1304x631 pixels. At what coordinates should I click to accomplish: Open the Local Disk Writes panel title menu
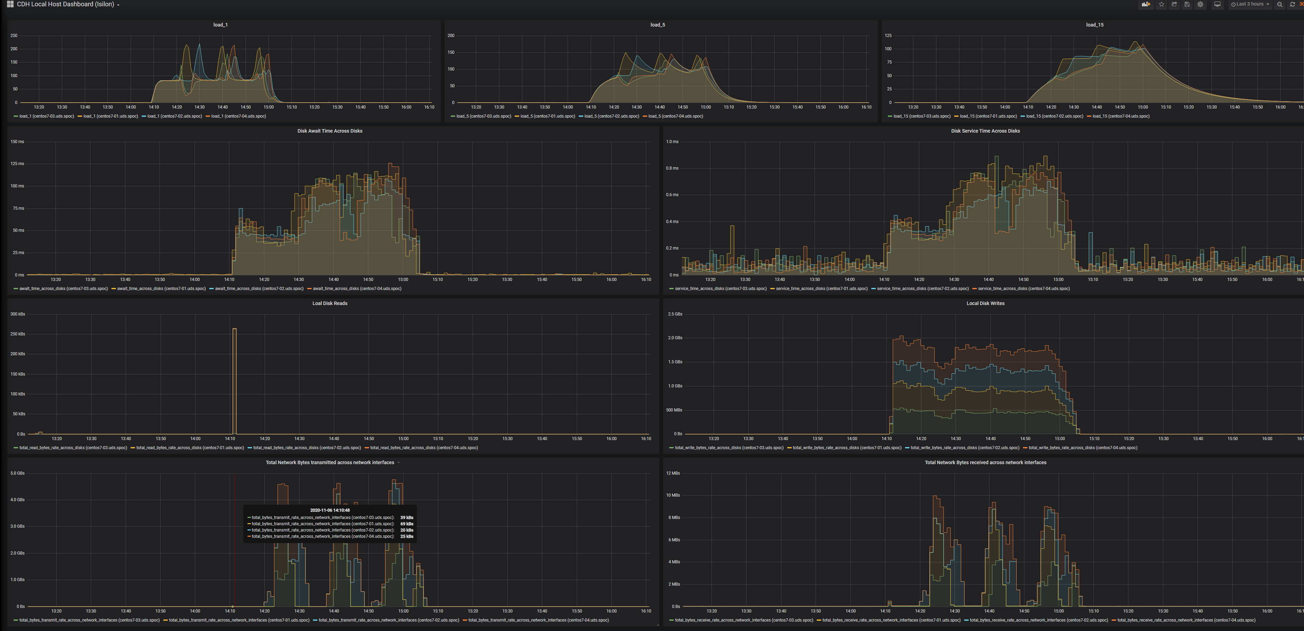point(985,304)
